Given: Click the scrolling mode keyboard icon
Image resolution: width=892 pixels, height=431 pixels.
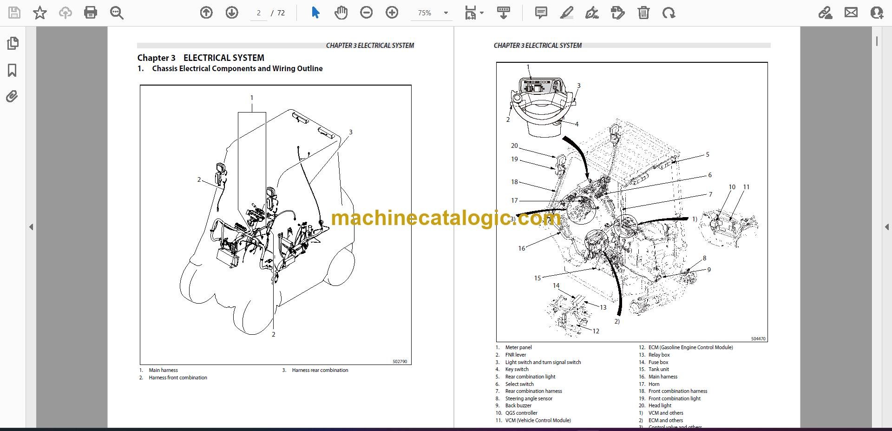Looking at the screenshot, I should 503,13.
